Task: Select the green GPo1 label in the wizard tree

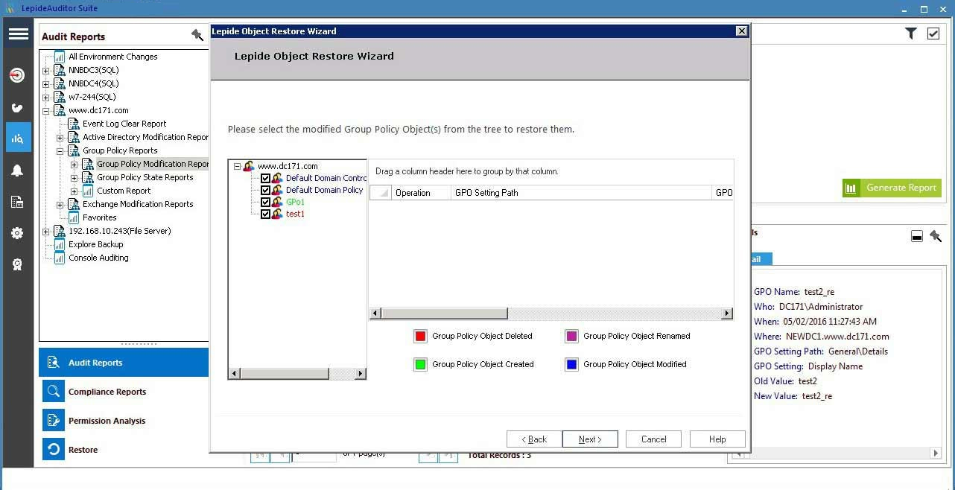Action: pyautogui.click(x=295, y=203)
